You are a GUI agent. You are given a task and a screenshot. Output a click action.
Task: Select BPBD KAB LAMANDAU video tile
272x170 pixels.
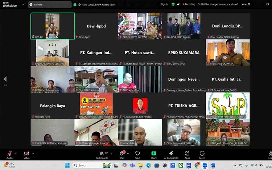[x=228, y=132]
